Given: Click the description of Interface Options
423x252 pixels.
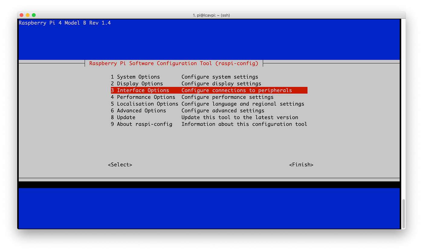Looking at the screenshot, I should tap(237, 90).
